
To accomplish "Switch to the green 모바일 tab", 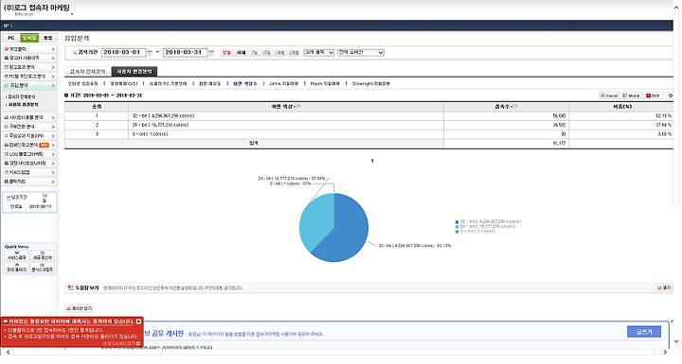I will [x=29, y=38].
